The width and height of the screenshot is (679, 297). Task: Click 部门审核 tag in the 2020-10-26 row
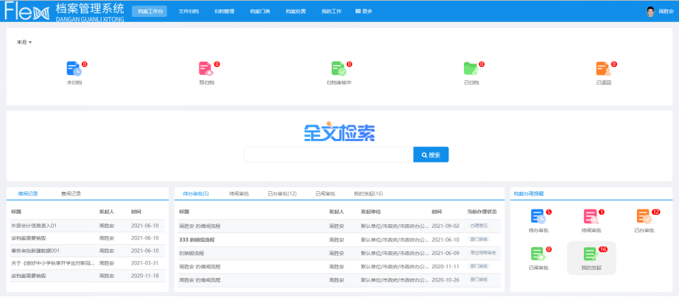pyautogui.click(x=479, y=279)
